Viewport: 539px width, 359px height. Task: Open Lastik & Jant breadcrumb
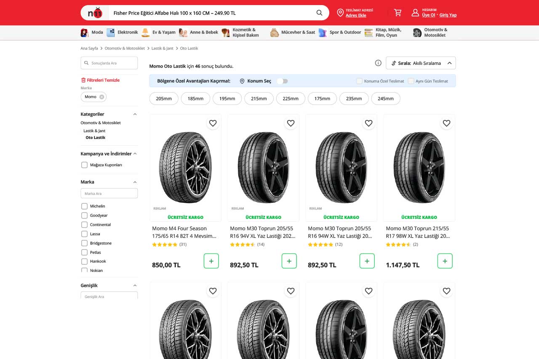[x=163, y=48]
